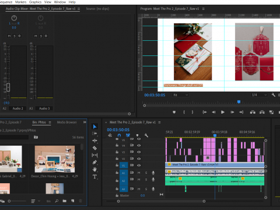Select the Pen tool

coord(94,162)
